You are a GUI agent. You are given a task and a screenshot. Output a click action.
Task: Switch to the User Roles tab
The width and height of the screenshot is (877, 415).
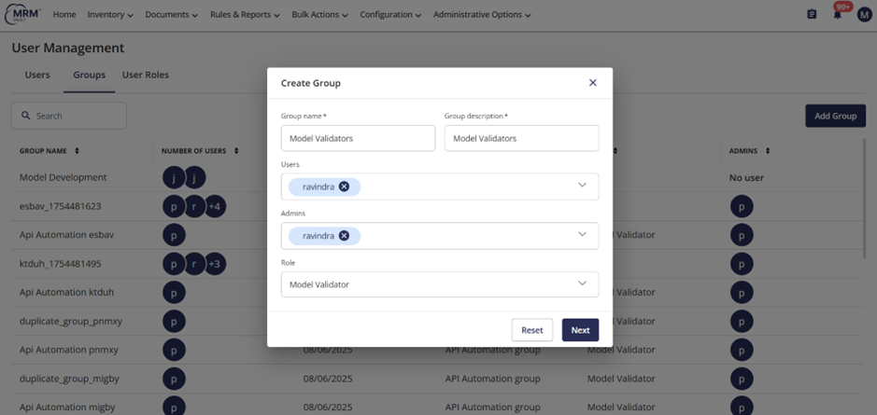click(145, 75)
